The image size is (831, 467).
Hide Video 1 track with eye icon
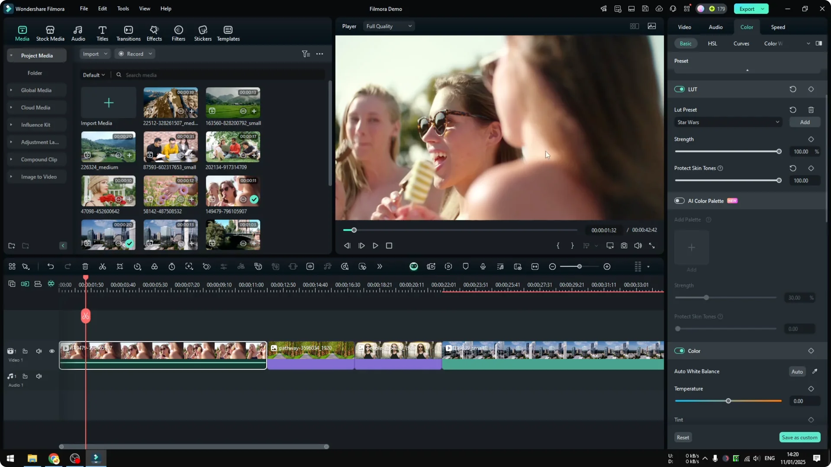click(52, 351)
